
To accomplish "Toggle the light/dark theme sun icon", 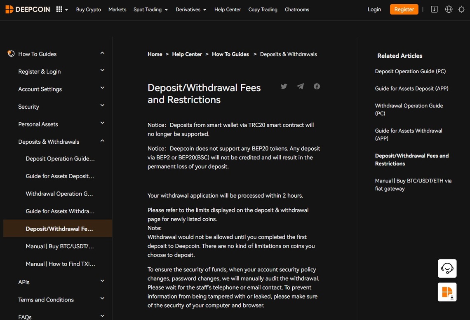I will (462, 9).
